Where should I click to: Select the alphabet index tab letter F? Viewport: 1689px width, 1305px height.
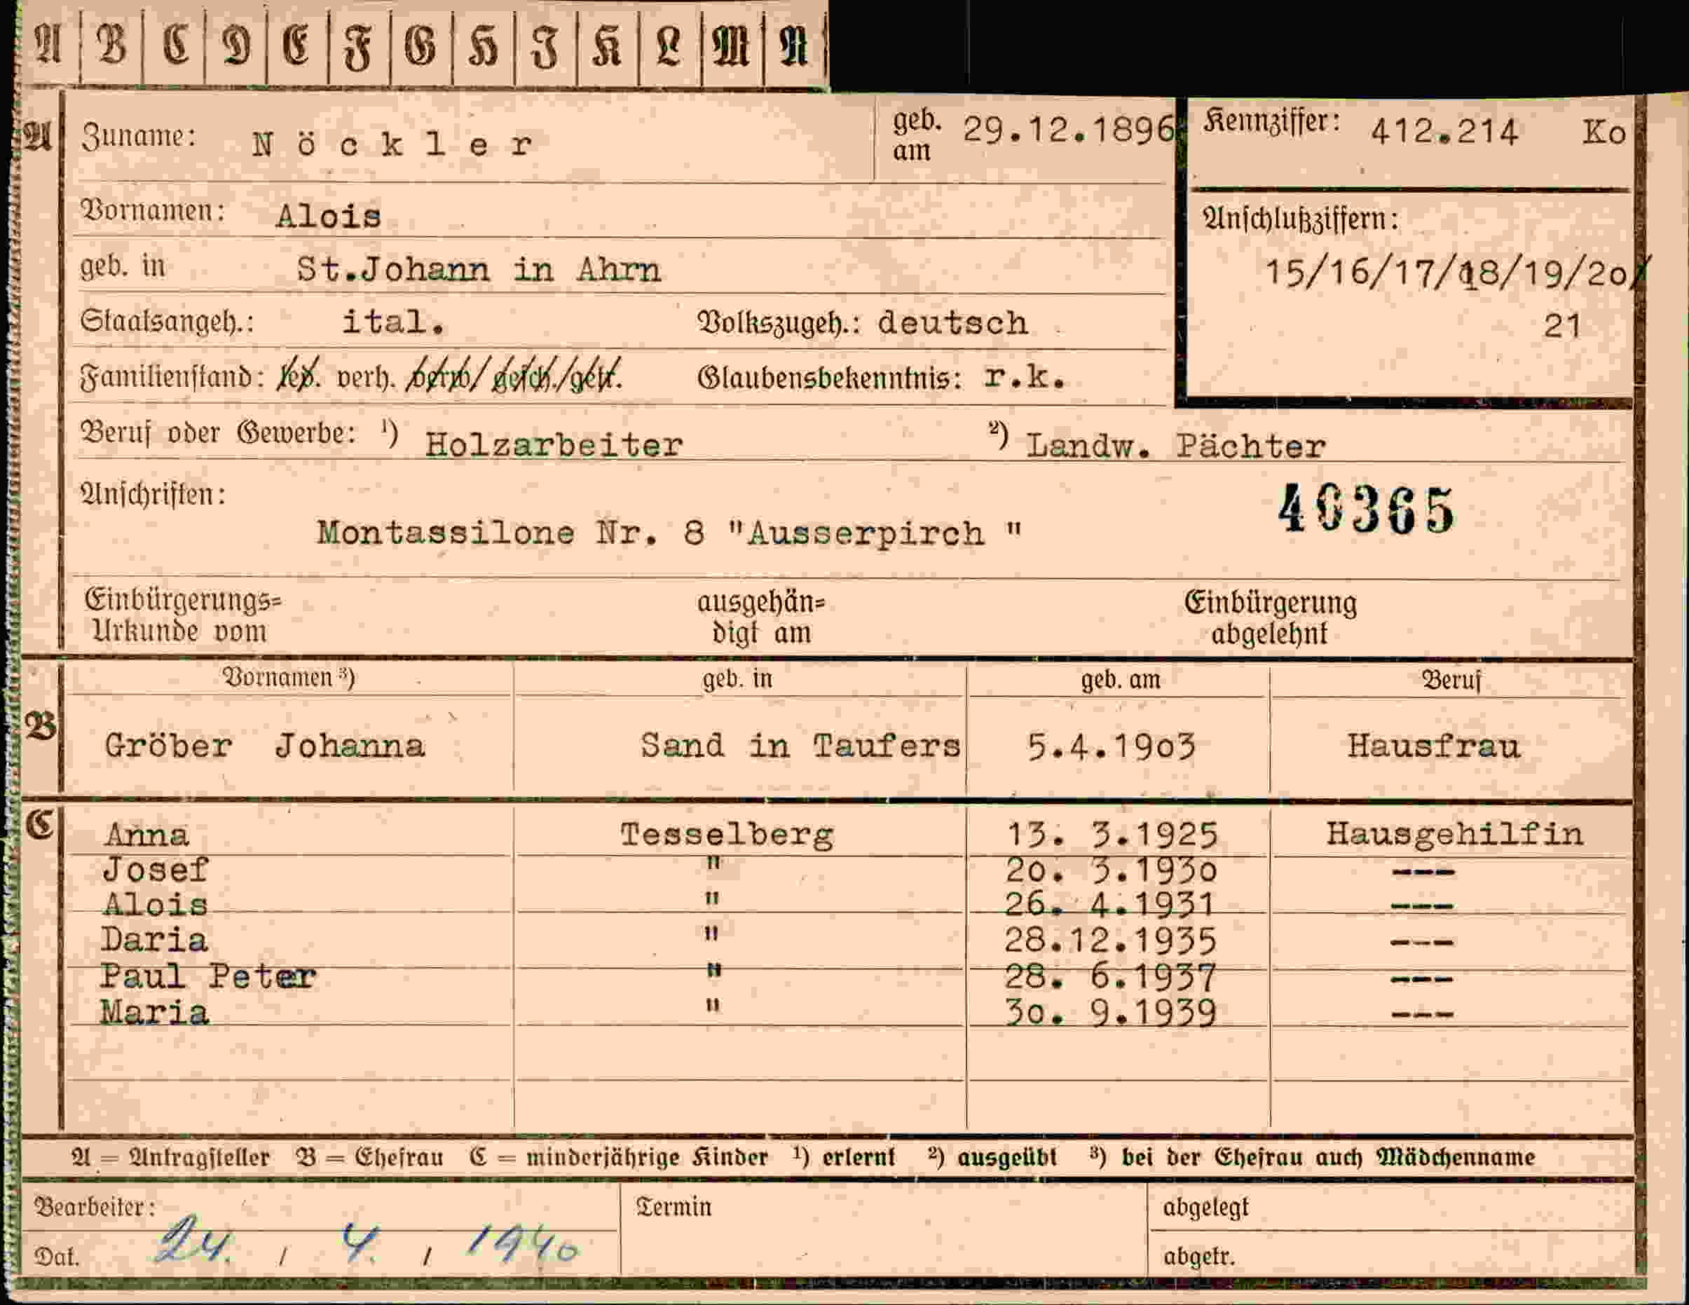[x=359, y=48]
